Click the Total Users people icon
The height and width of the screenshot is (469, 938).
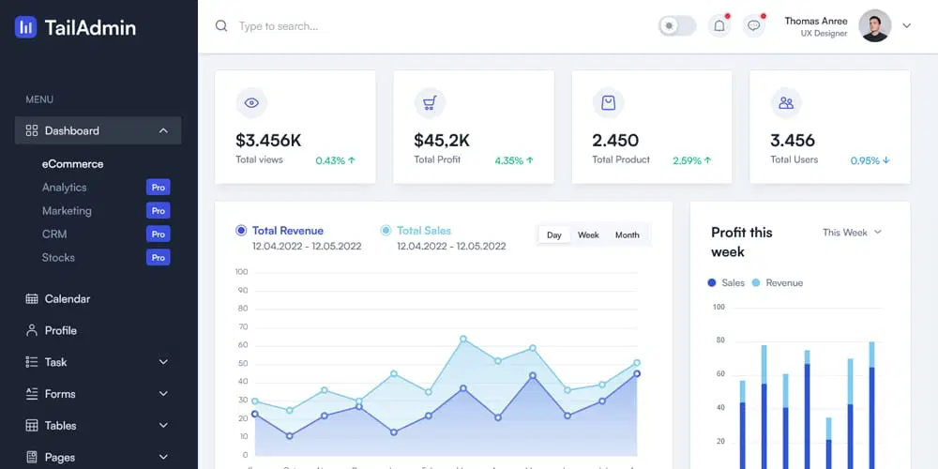pos(786,103)
